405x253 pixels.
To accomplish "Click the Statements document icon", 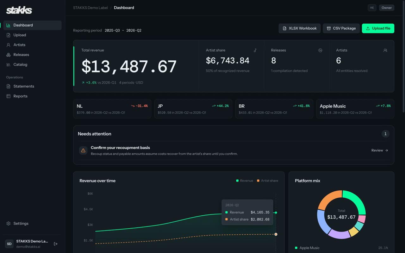I will coord(8,86).
